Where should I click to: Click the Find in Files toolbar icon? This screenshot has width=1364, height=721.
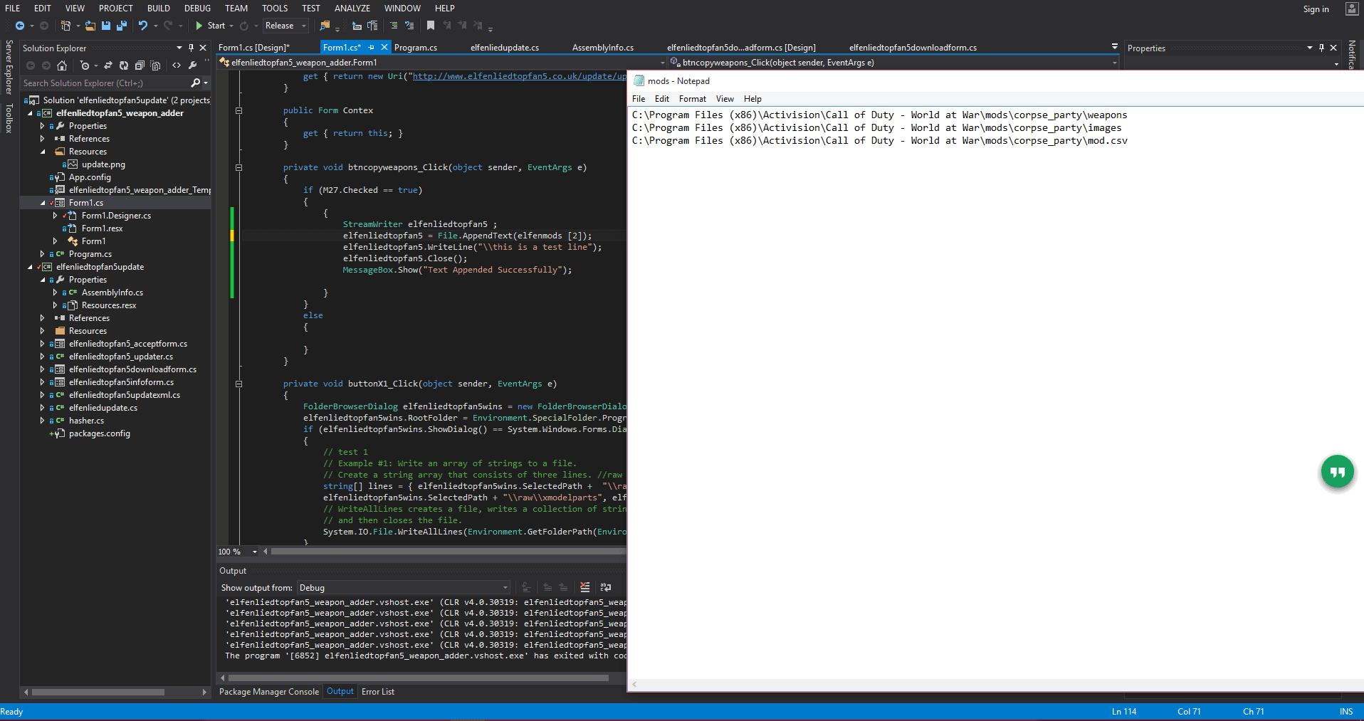click(x=325, y=26)
